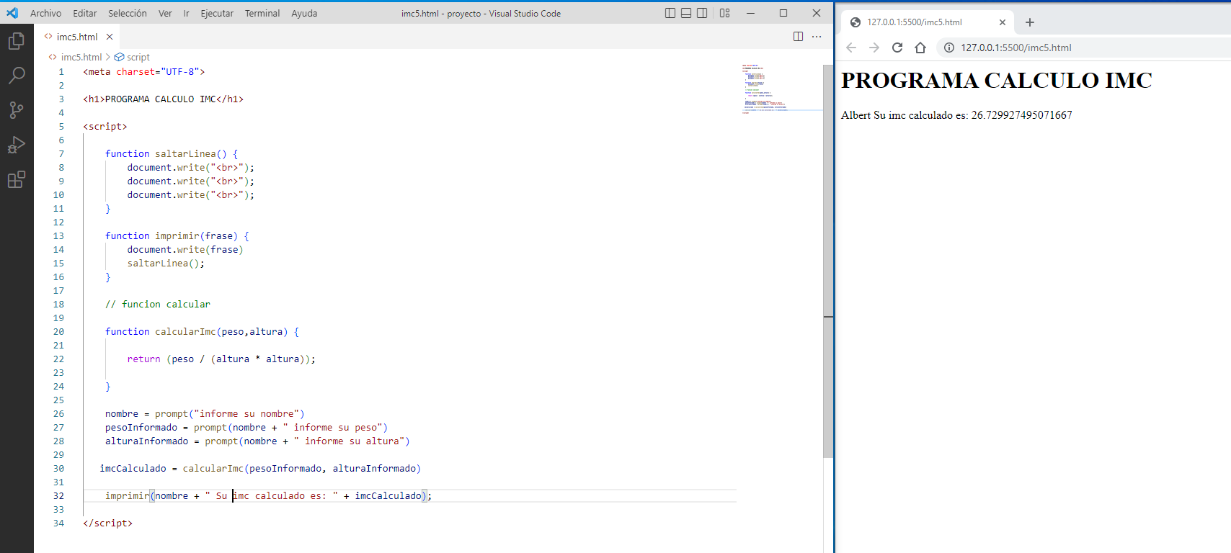
Task: Open the browser home page
Action: pos(920,48)
